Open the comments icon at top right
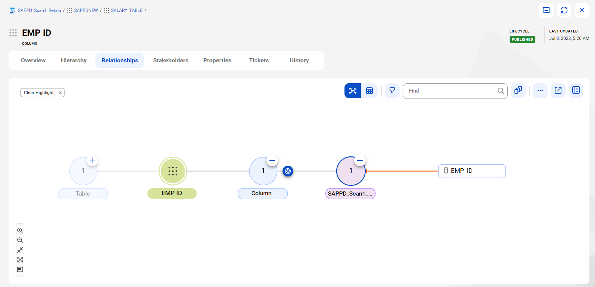The height and width of the screenshot is (287, 595). 546,10
